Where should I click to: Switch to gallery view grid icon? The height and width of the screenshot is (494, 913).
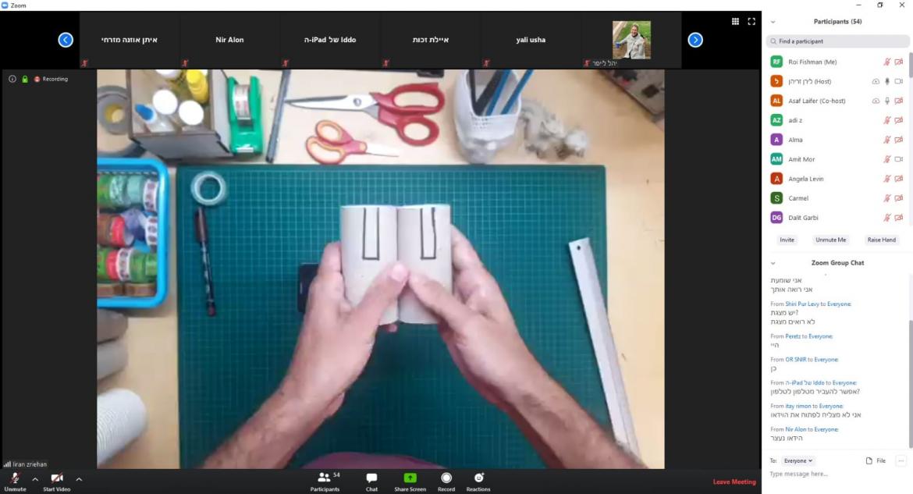click(735, 22)
